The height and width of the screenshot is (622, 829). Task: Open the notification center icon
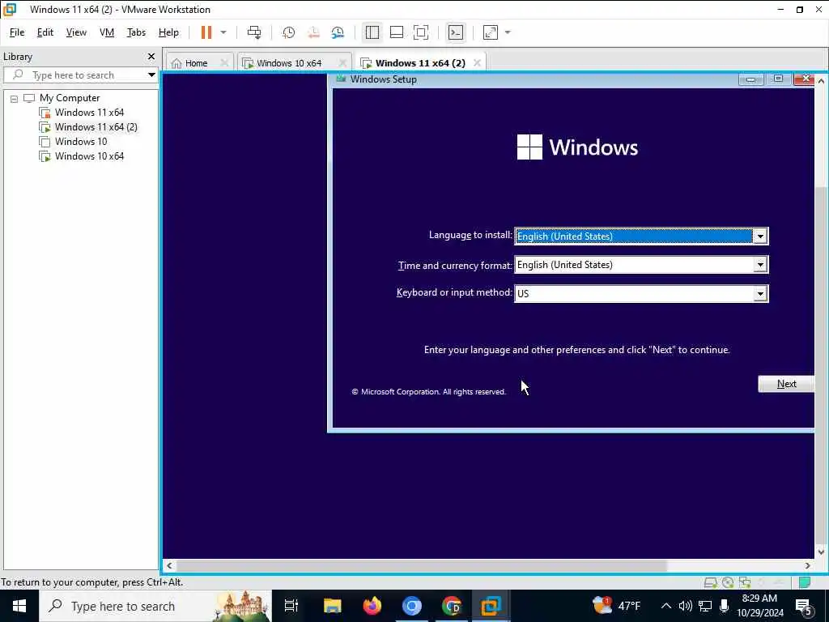coord(804,606)
